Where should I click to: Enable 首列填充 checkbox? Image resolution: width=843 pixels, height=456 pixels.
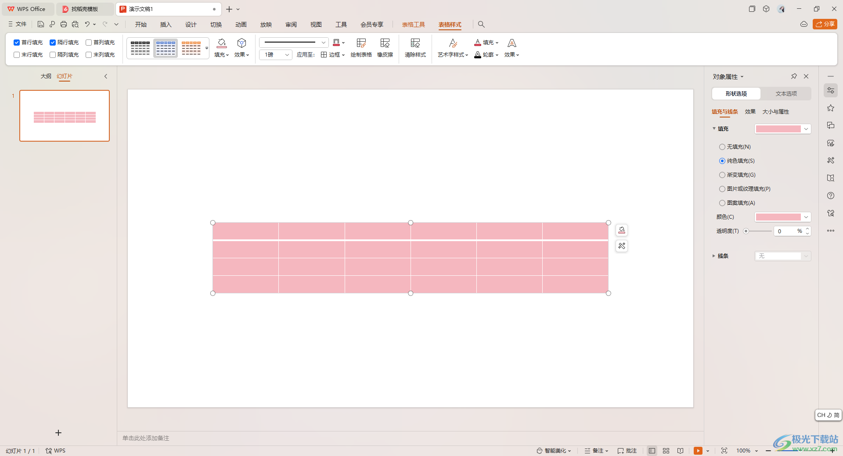tap(89, 43)
